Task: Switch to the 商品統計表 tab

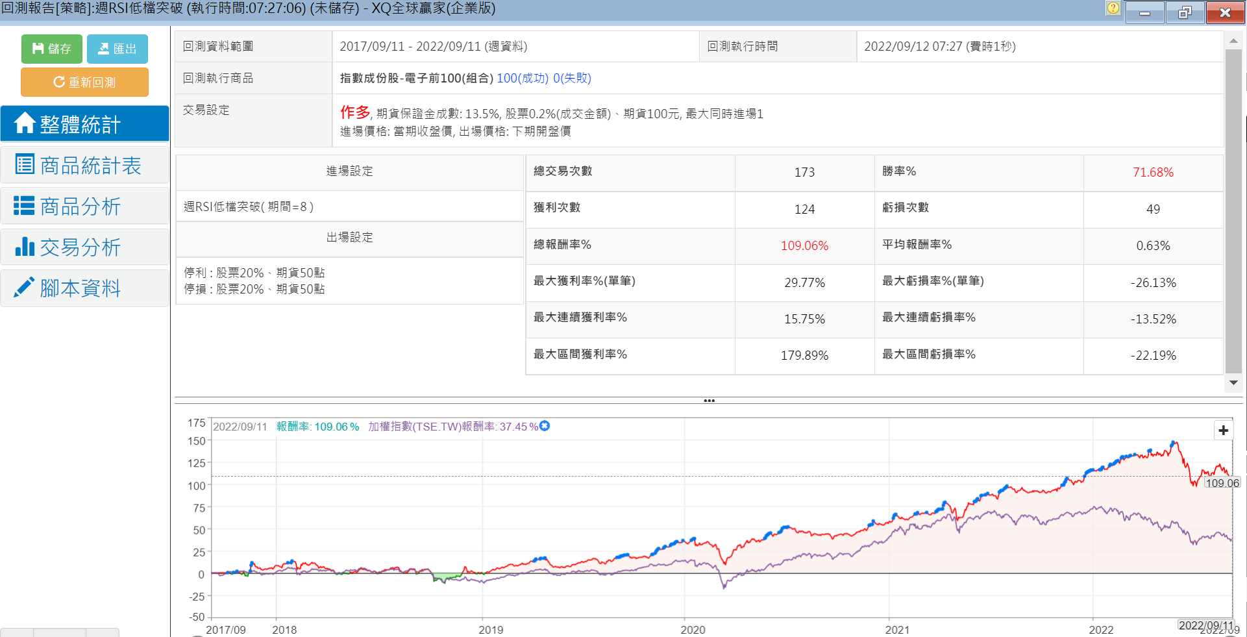Action: click(84, 166)
